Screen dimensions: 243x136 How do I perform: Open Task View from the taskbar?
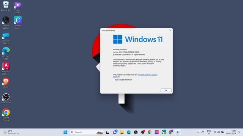[107, 132]
